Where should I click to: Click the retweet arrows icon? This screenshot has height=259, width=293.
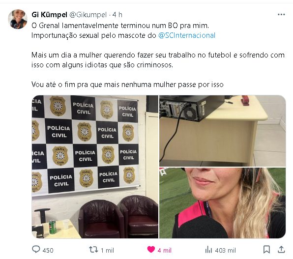pyautogui.click(x=93, y=250)
